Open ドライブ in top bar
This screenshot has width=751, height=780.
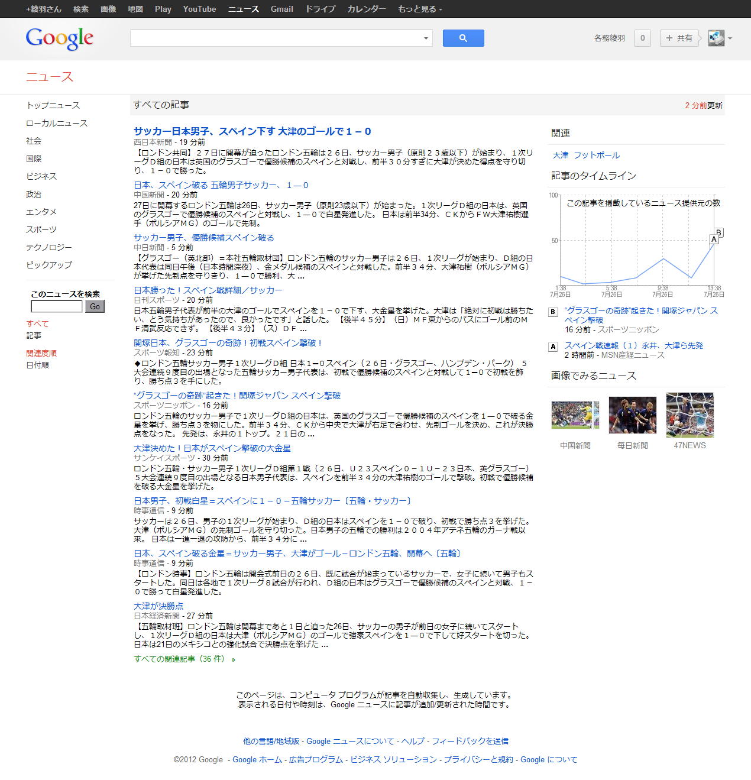tap(320, 9)
